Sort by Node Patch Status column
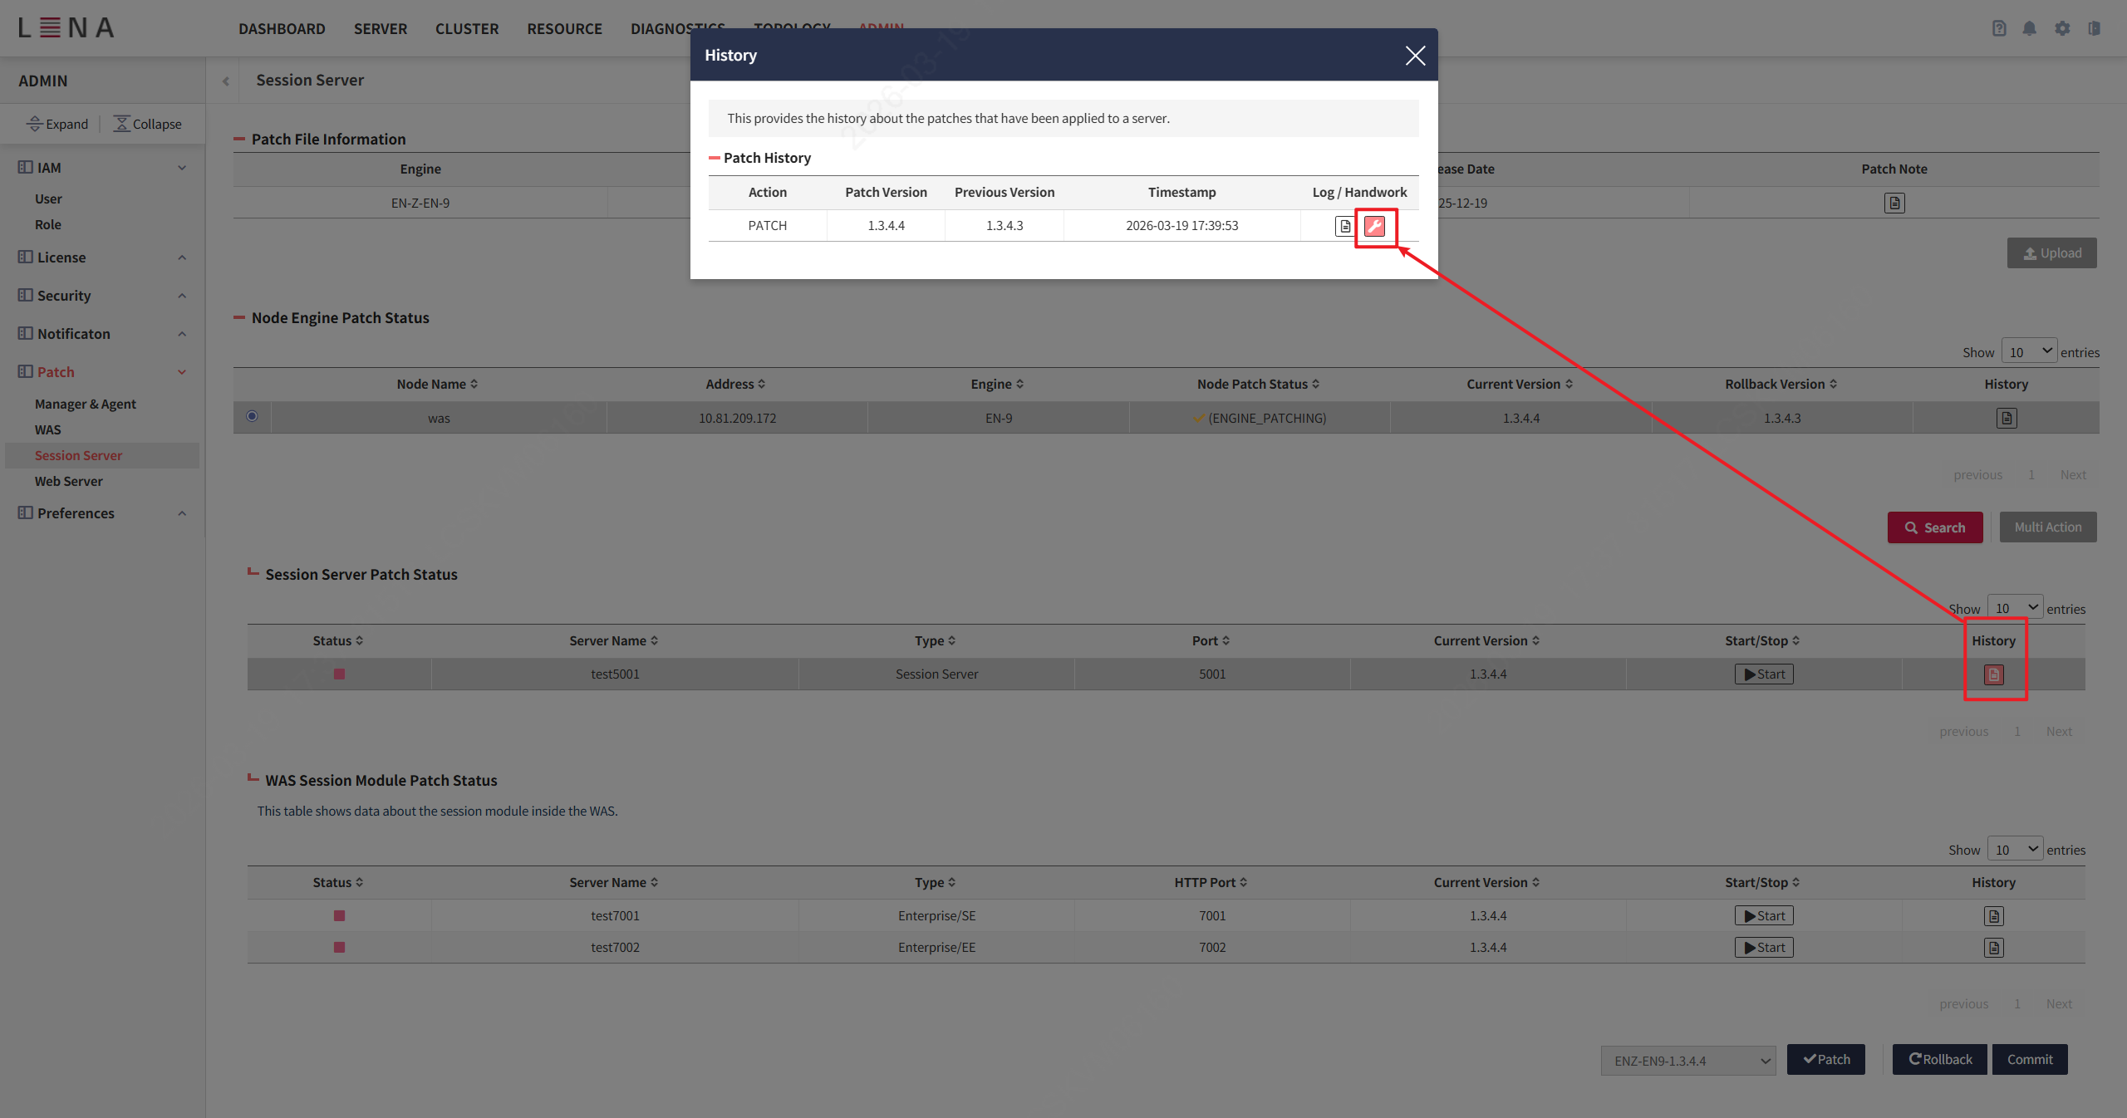This screenshot has height=1118, width=2127. 1258,385
